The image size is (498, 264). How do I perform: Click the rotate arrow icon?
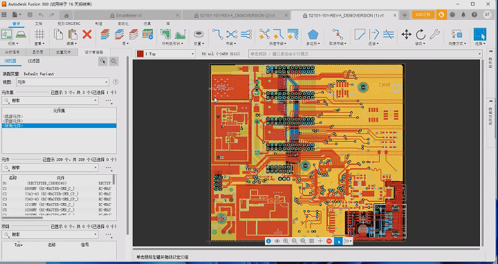click(x=421, y=35)
